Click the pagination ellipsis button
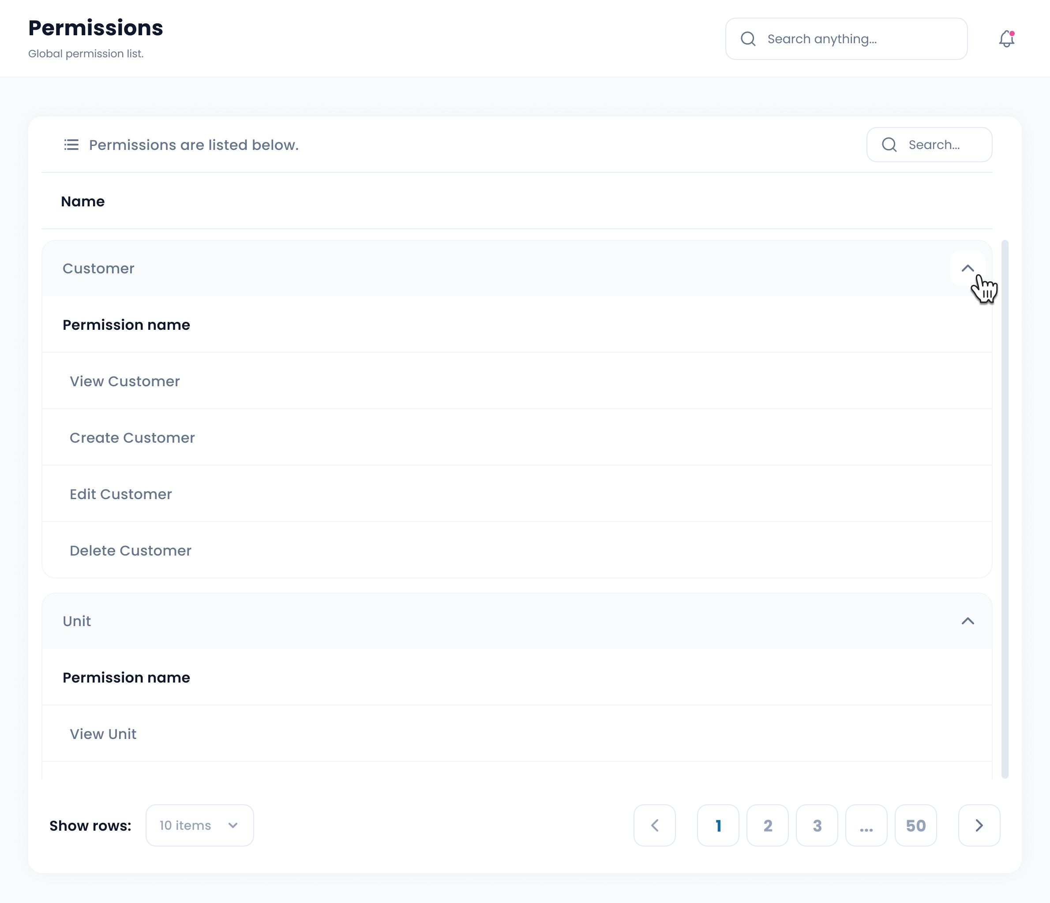1050x903 pixels. point(866,825)
